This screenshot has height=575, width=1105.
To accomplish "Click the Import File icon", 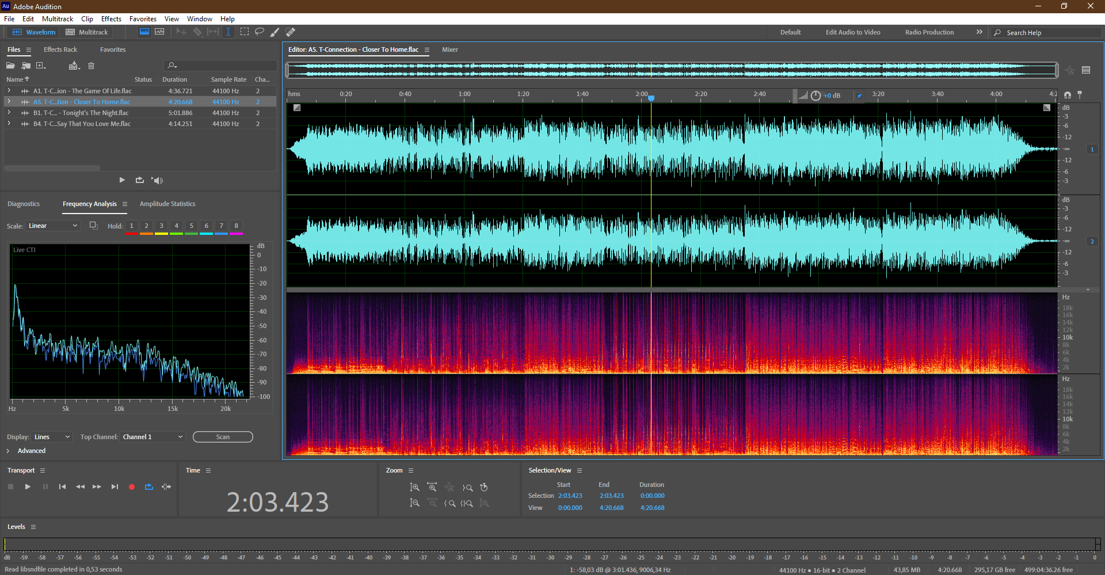I will pyautogui.click(x=26, y=66).
